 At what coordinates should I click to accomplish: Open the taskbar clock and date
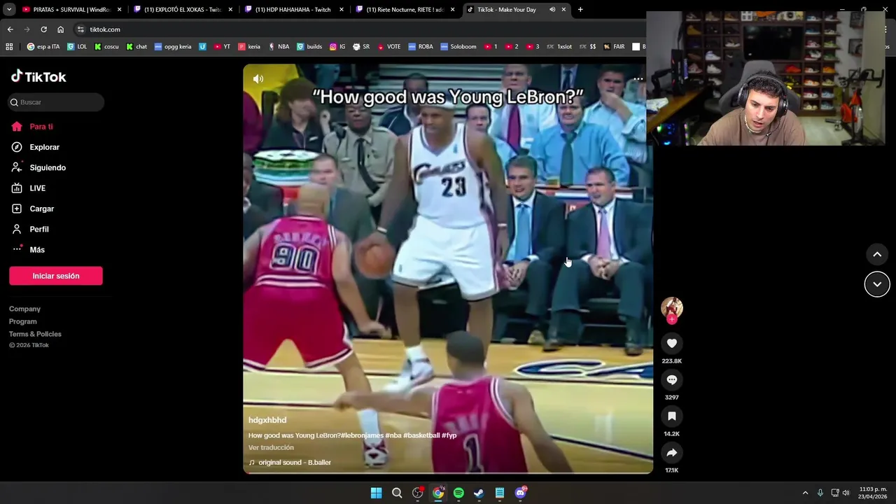[x=873, y=493]
